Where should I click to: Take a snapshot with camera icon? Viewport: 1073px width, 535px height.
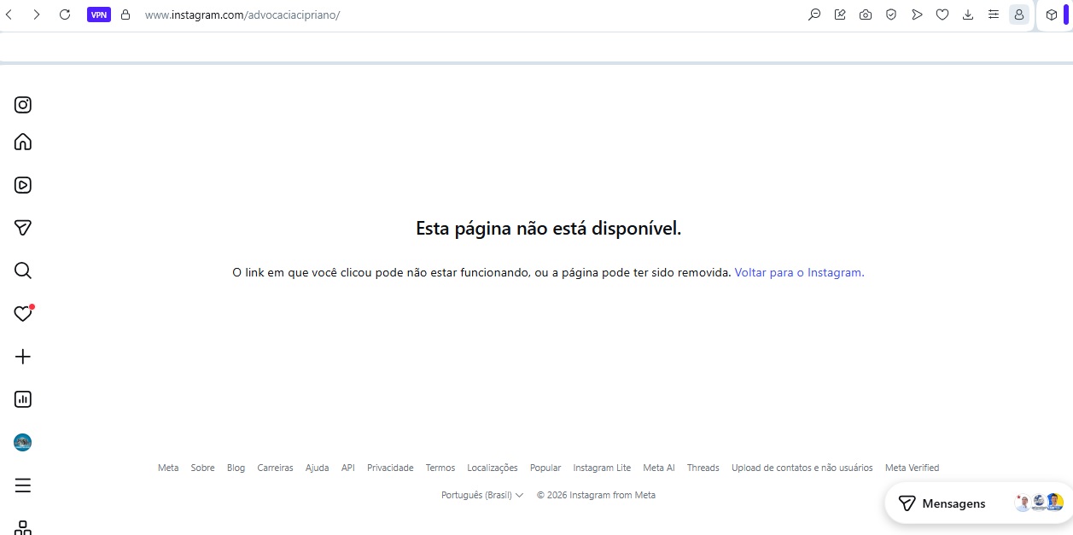[866, 15]
